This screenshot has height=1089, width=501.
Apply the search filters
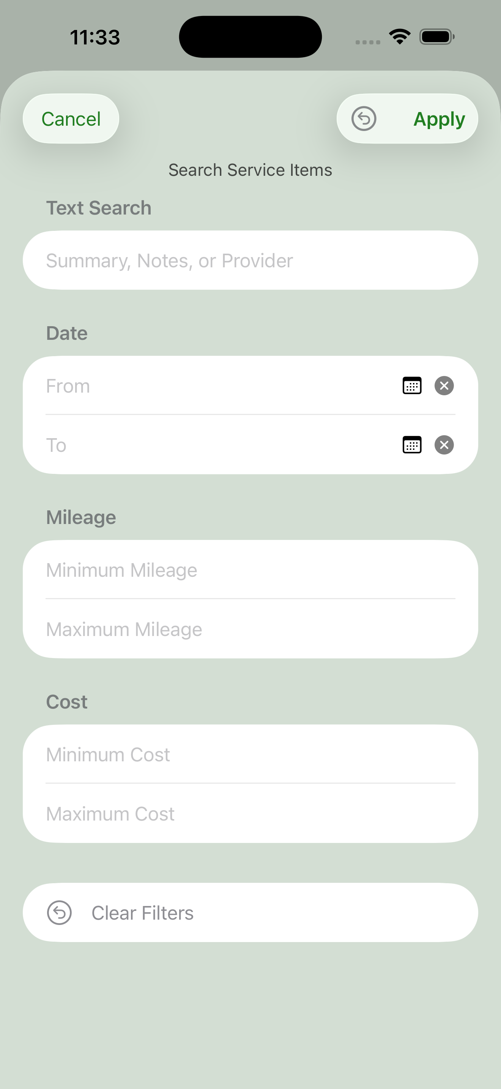coord(439,119)
